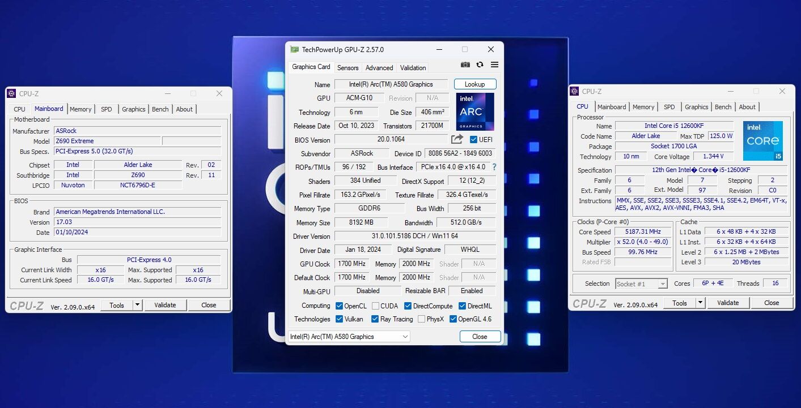This screenshot has width=801, height=408.
Task: Click the Bus value PCI-Express 4.0
Action: tap(149, 260)
